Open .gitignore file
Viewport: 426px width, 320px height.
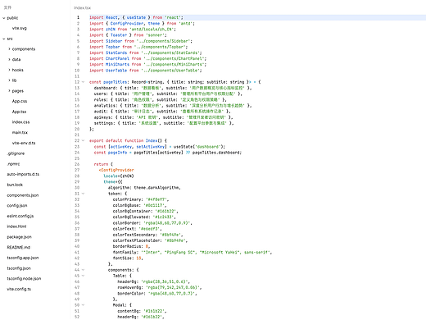pos(16,153)
